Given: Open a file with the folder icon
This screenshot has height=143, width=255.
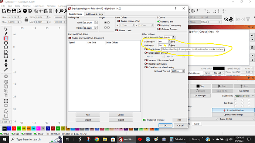Looking at the screenshot, I should click(9, 11).
